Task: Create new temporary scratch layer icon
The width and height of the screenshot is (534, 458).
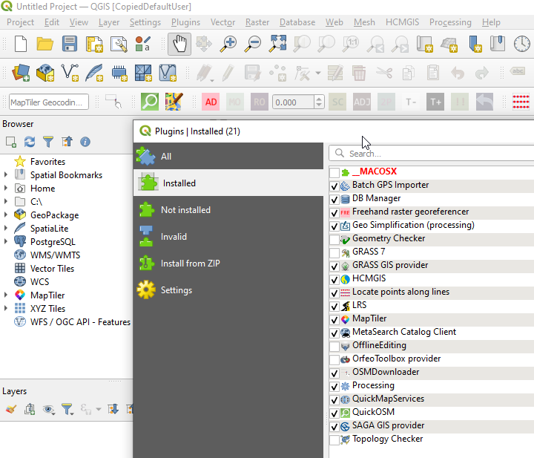Action: pos(119,73)
